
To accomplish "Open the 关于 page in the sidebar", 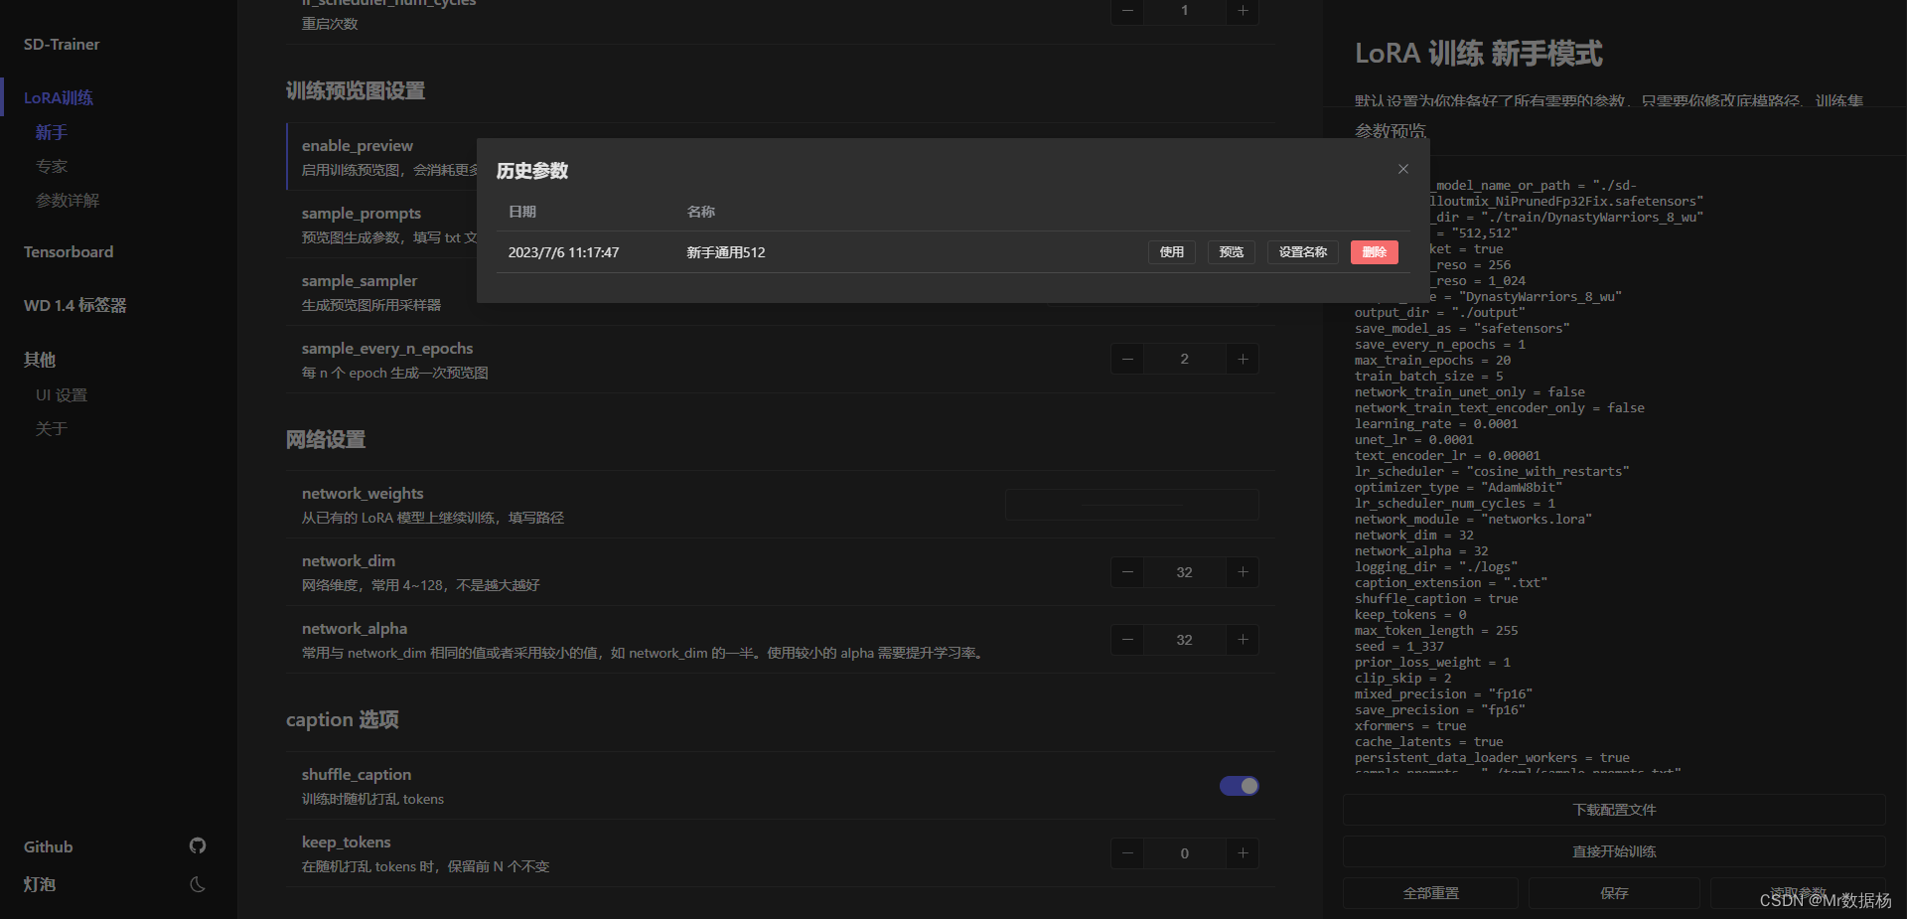I will coord(52,428).
